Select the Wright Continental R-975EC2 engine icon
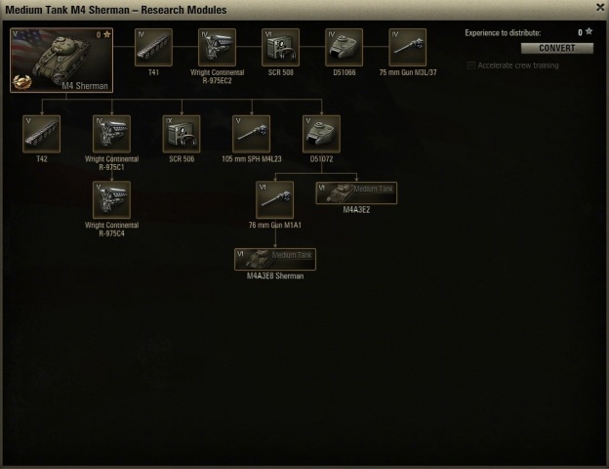The image size is (609, 469). tap(217, 47)
